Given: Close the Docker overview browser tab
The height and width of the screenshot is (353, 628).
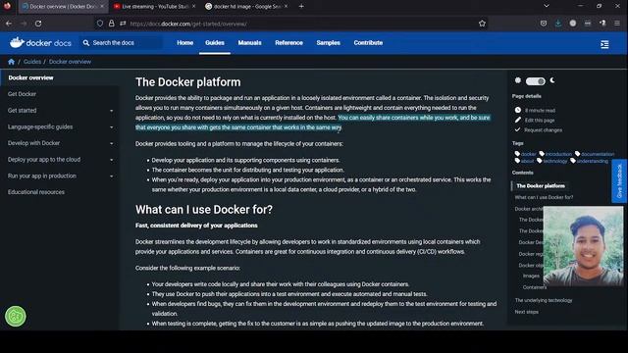Looking at the screenshot, I should tap(102, 7).
